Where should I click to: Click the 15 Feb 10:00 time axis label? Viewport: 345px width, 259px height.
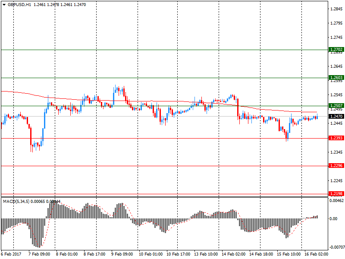click(289, 254)
